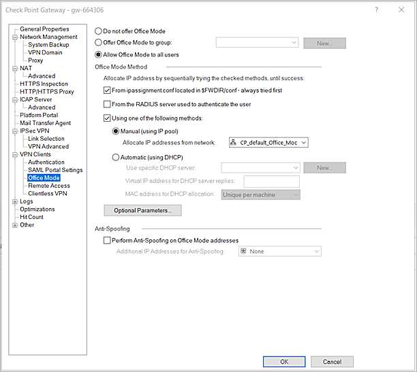417x372 pixels.
Task: Expand the Other tree node
Action: pos(15,225)
